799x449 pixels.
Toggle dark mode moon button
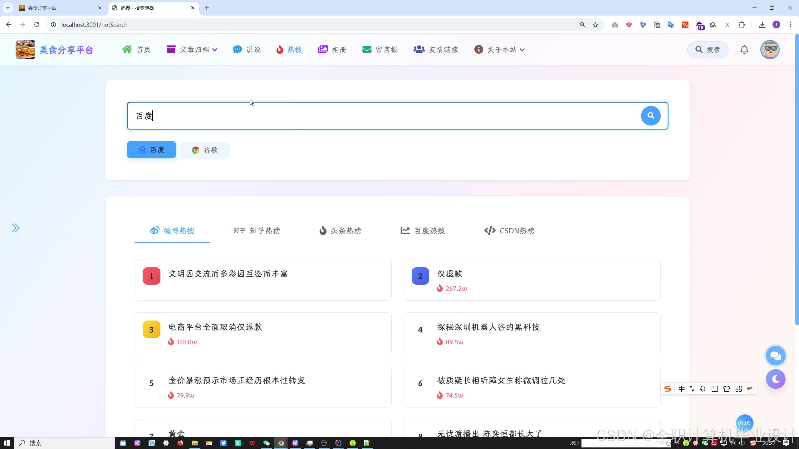tap(775, 379)
